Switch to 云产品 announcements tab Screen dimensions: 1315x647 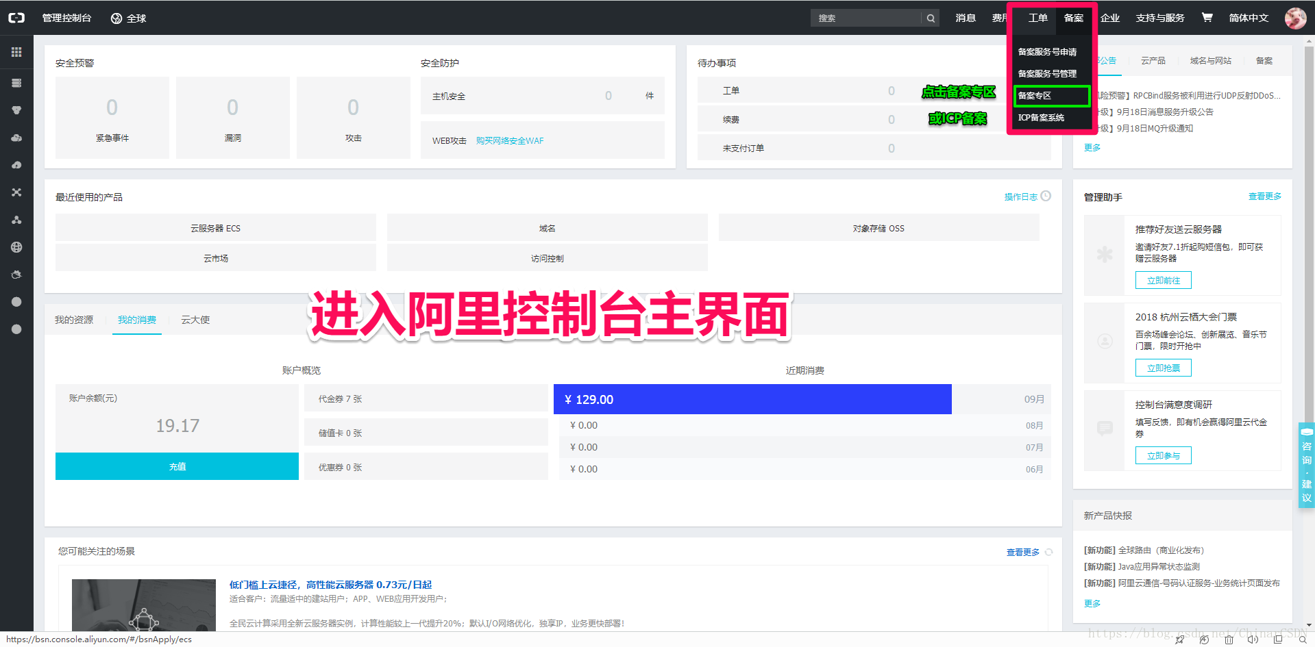pyautogui.click(x=1153, y=61)
